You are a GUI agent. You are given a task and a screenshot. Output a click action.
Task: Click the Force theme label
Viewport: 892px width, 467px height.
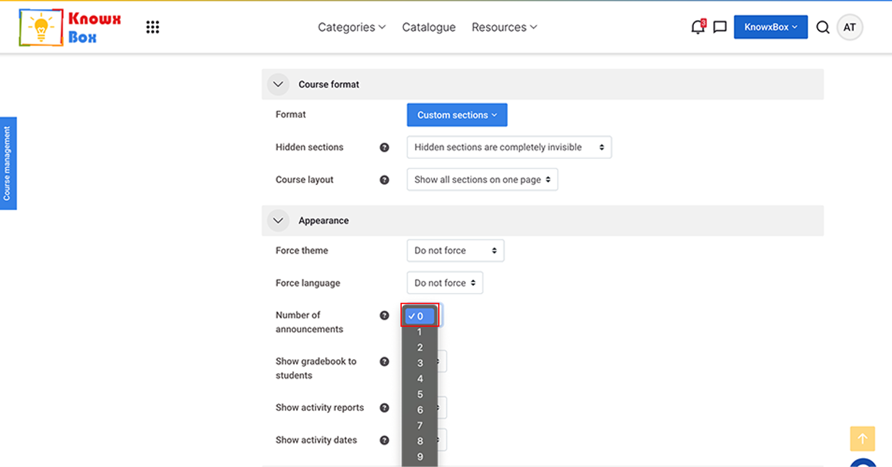click(302, 251)
